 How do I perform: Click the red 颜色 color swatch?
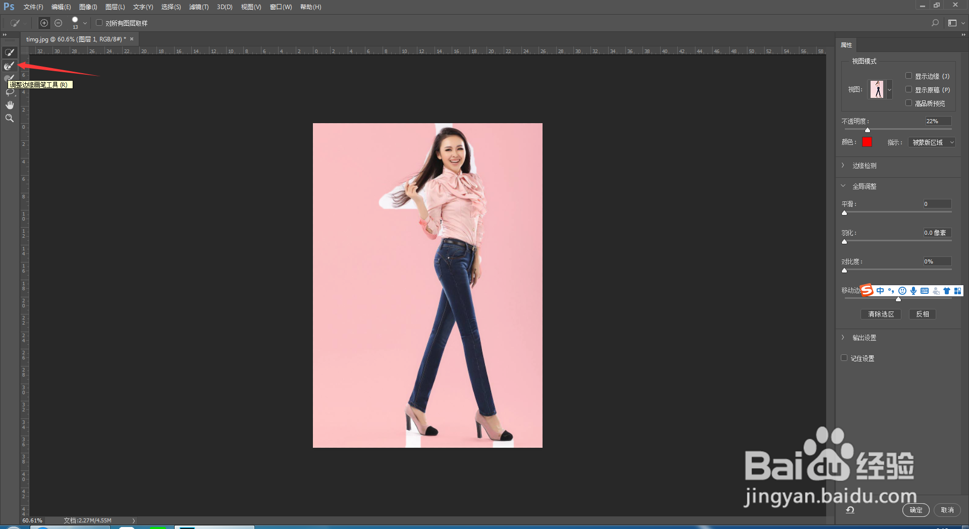pyautogui.click(x=867, y=142)
